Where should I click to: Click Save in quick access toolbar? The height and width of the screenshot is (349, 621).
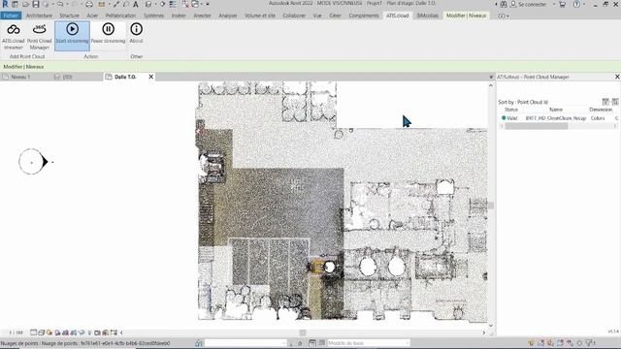[36, 4]
